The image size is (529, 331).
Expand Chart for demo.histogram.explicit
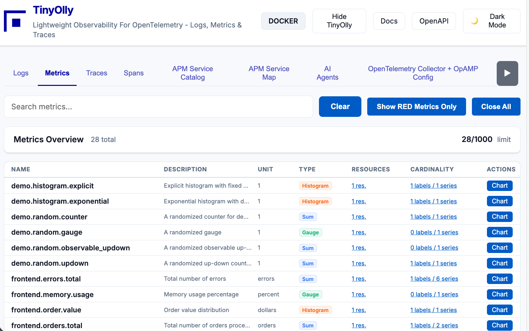[499, 186]
